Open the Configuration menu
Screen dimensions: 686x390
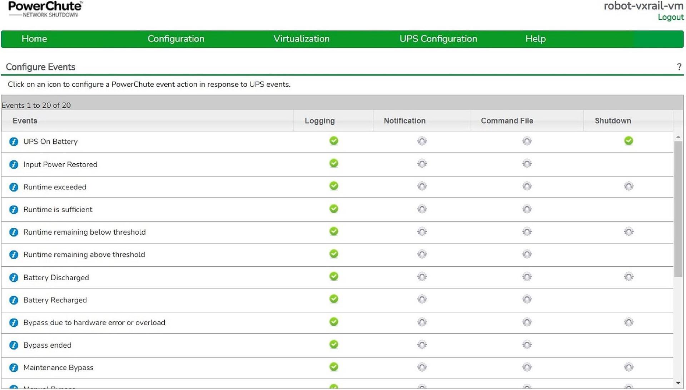coord(176,39)
